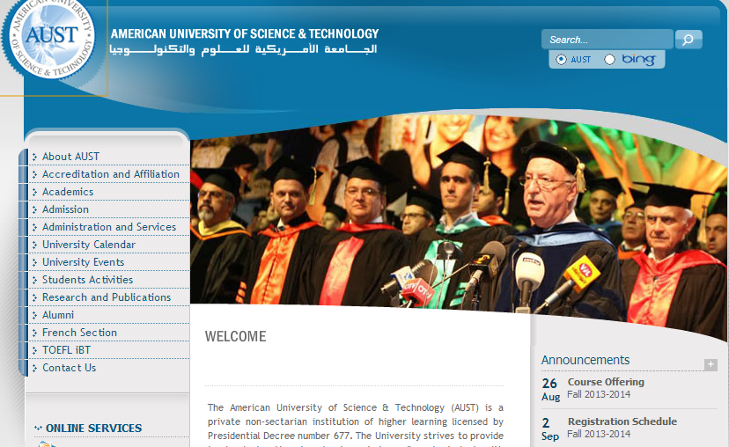The height and width of the screenshot is (447, 729).
Task: Click the arrow bullet beside TOEFL iBT
Action: point(34,351)
